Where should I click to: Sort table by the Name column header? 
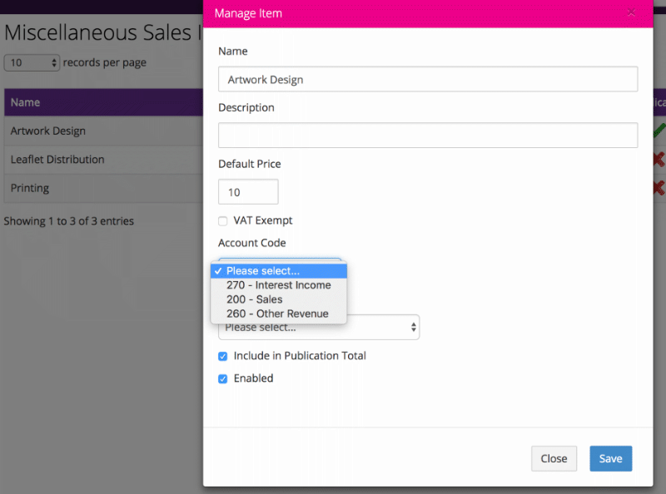coord(26,102)
